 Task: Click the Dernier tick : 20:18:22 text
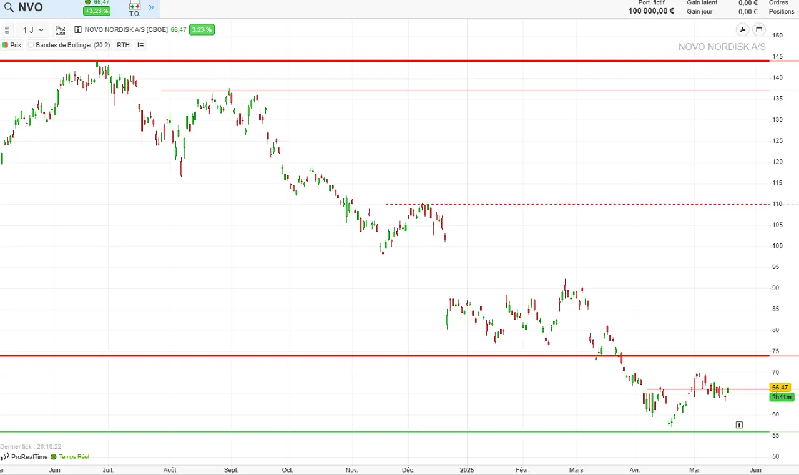pyautogui.click(x=31, y=447)
